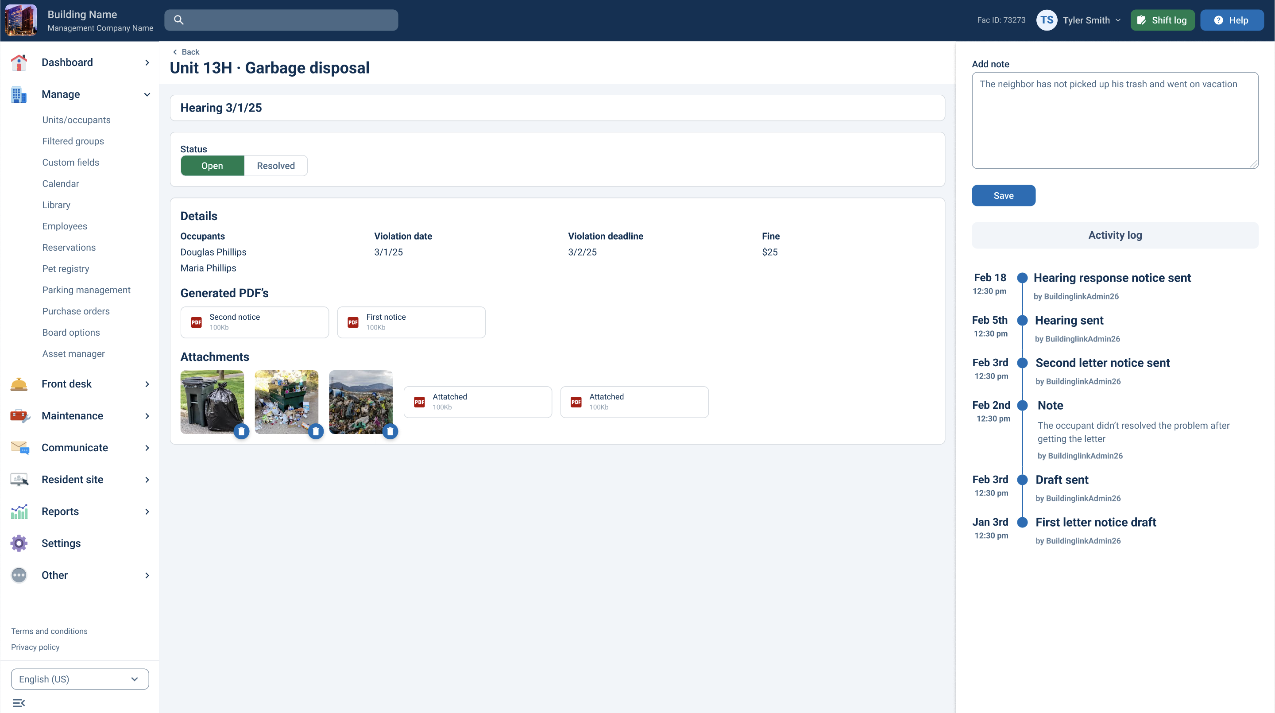Open Terms and conditions
Viewport: 1275px width, 713px height.
point(49,631)
